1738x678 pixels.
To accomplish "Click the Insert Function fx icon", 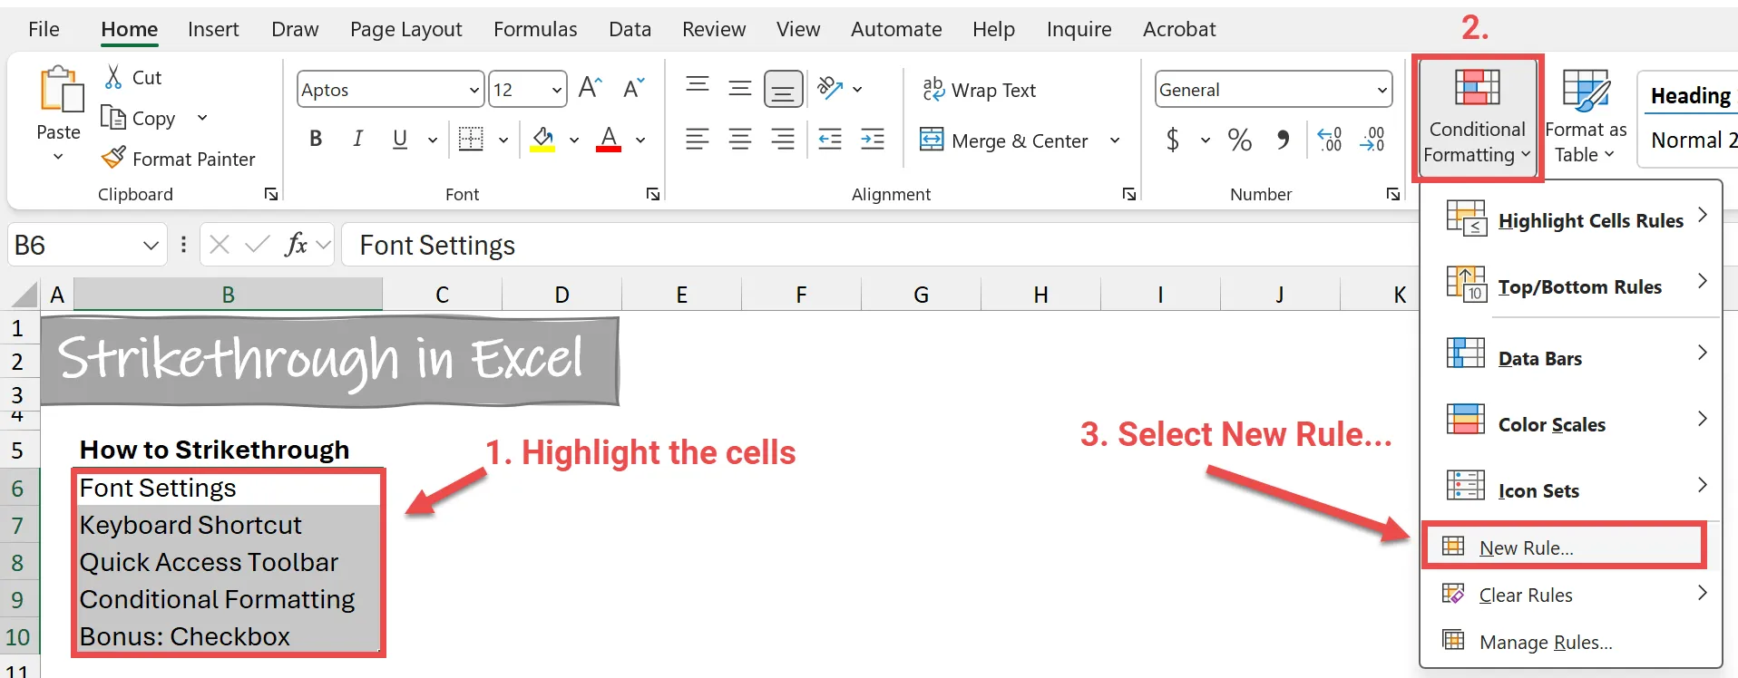I will click(x=296, y=245).
